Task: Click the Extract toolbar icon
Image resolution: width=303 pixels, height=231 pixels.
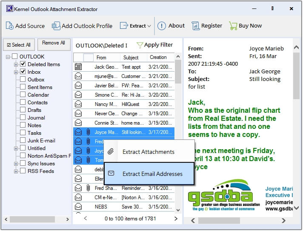Action: point(124,25)
